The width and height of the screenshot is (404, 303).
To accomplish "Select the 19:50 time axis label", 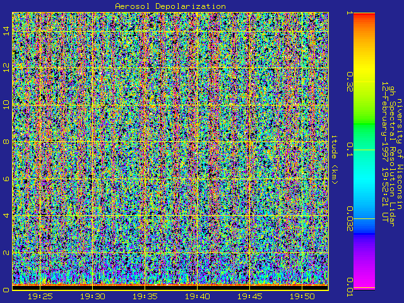I will click(x=302, y=297).
